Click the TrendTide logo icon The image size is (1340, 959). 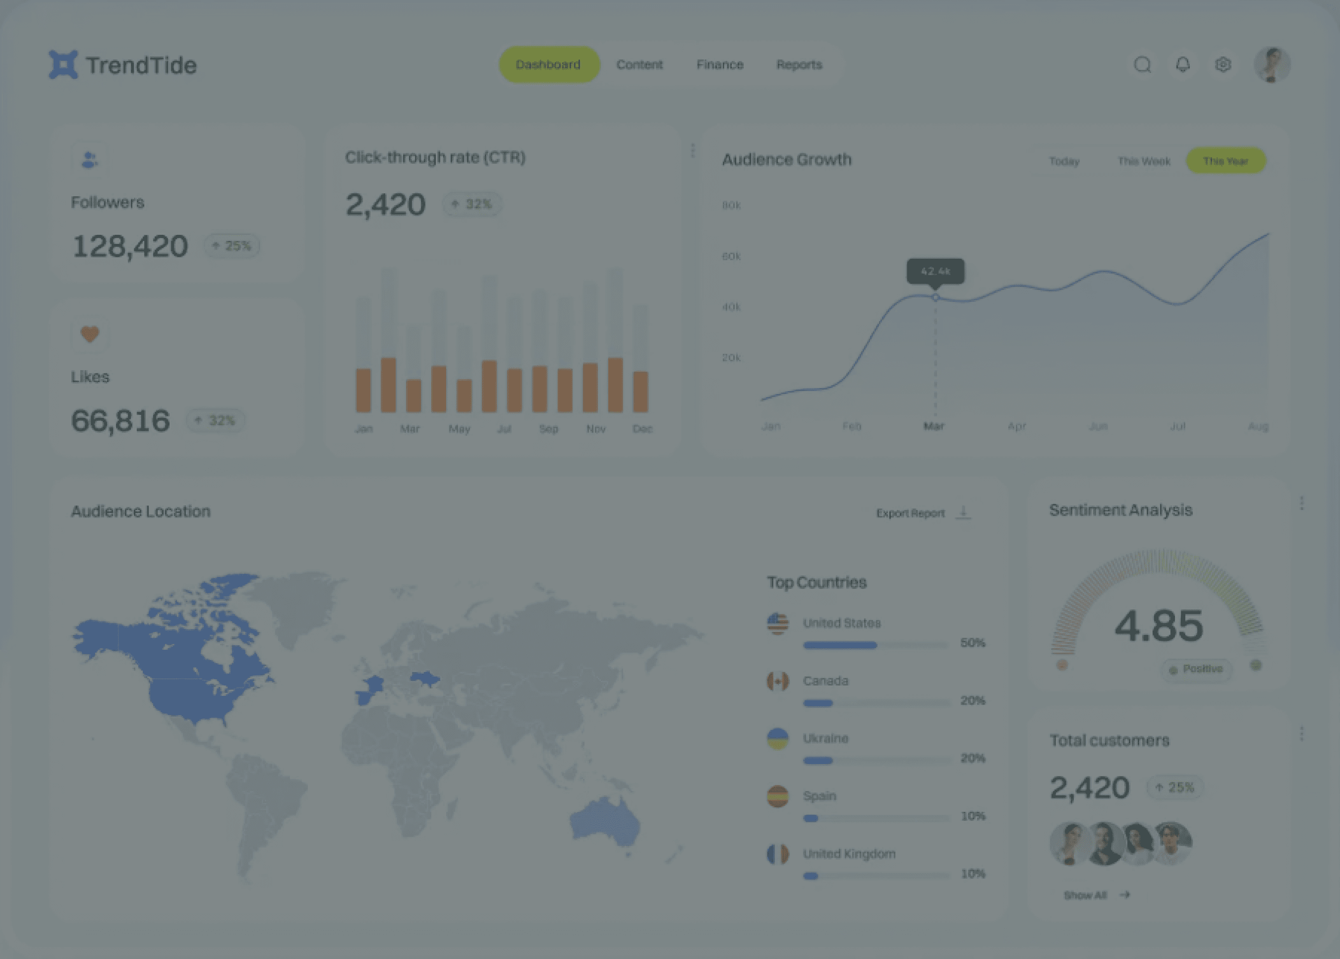(63, 65)
